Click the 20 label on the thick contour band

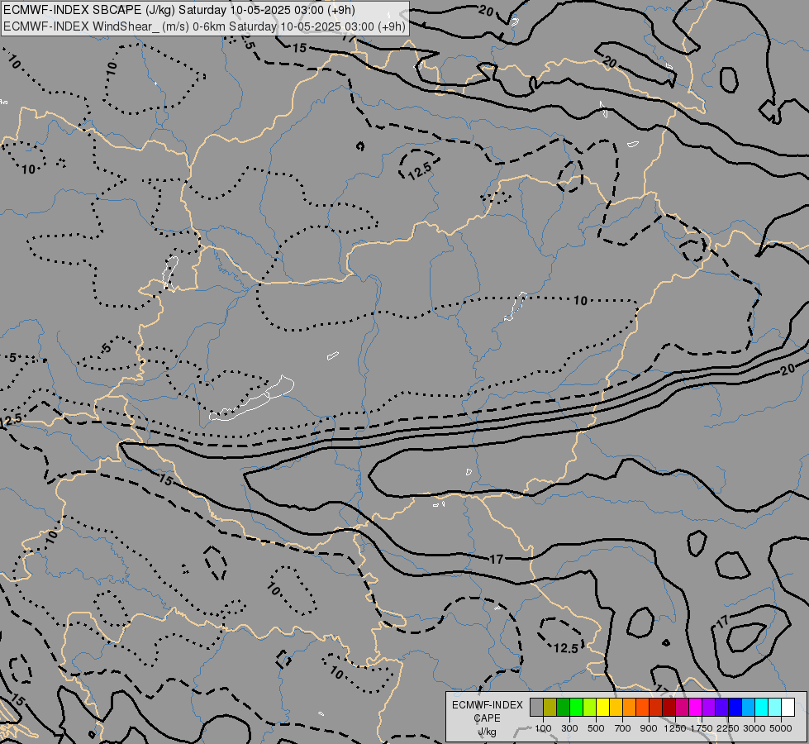coord(788,370)
